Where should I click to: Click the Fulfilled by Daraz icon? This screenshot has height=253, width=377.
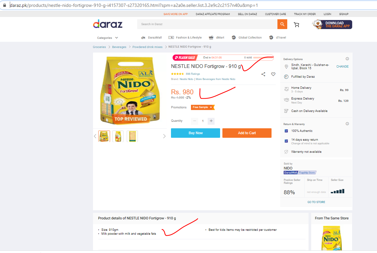click(x=286, y=77)
